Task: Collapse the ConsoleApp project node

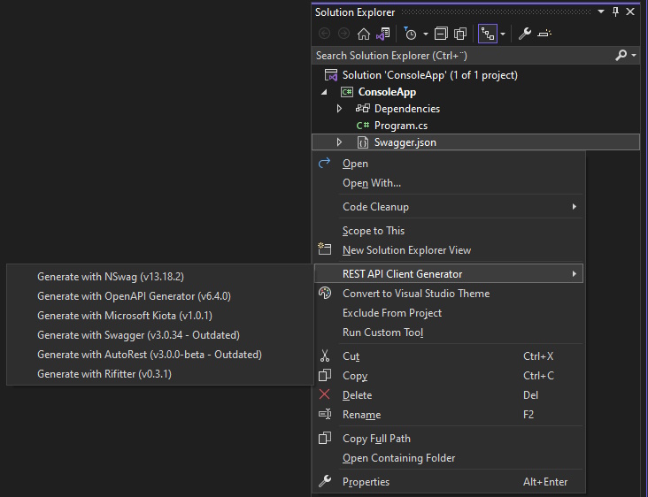Action: coord(324,92)
